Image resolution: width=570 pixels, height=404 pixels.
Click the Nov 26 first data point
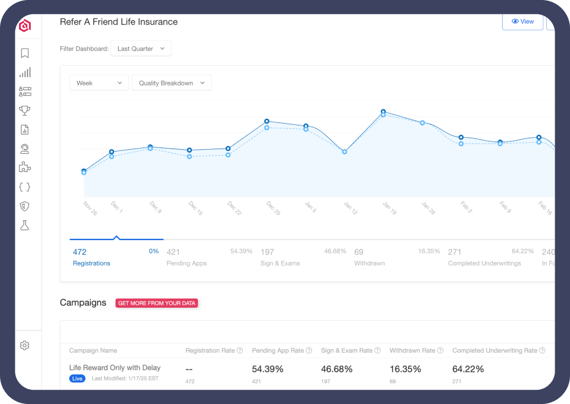pos(84,171)
